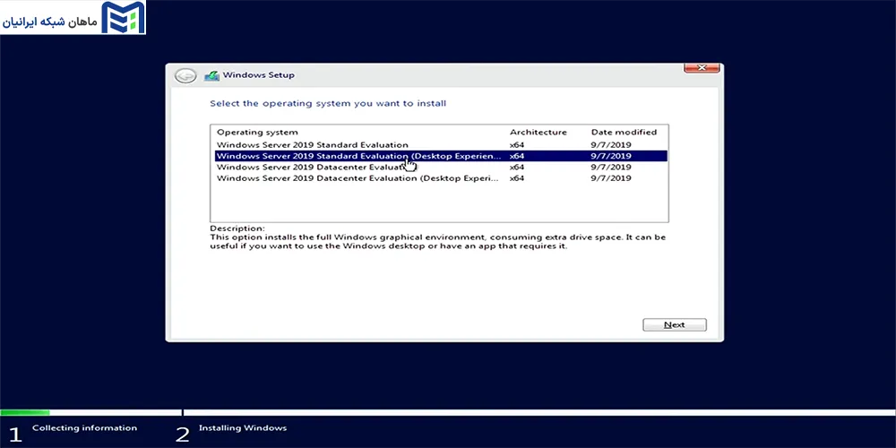This screenshot has width=896, height=448.
Task: Click the Architecture column header
Action: tap(538, 132)
